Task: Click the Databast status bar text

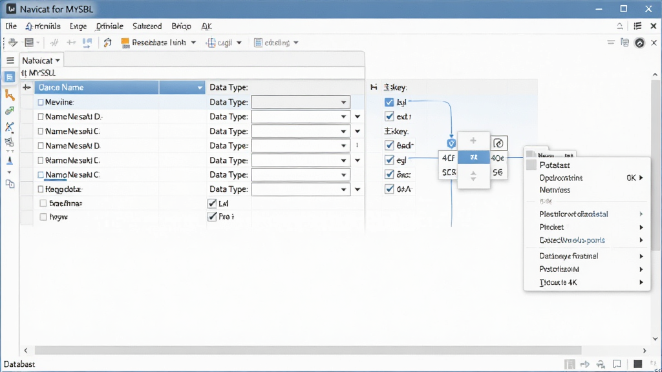Action: point(19,364)
